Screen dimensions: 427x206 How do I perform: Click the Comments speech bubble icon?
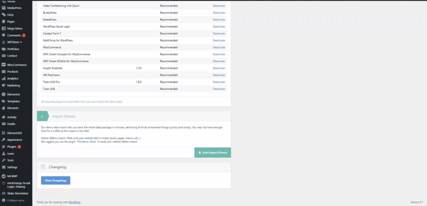tap(3, 35)
